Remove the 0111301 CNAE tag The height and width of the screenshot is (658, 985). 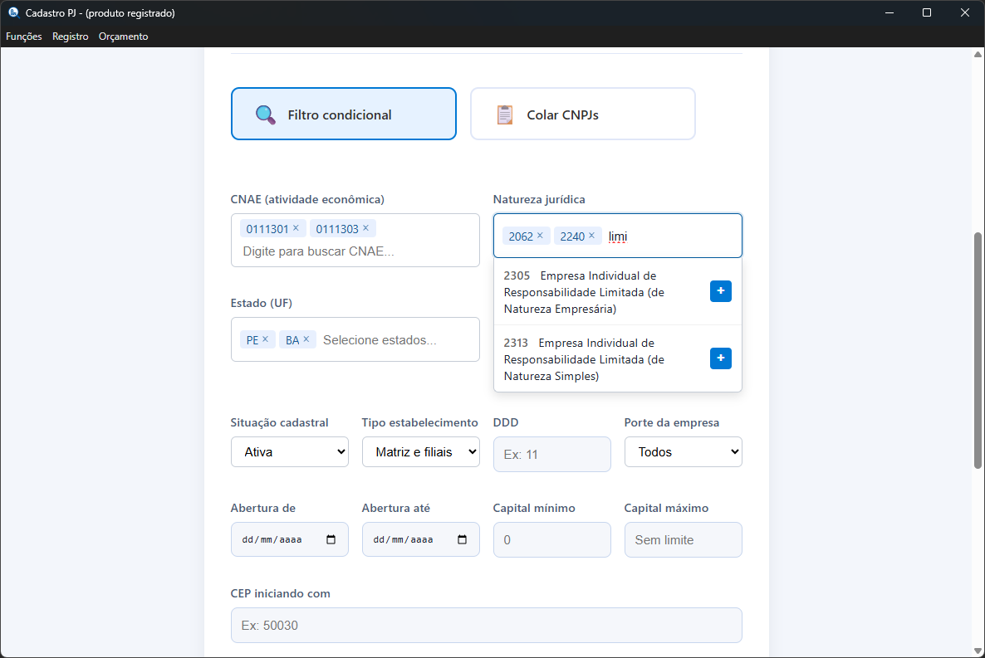(x=296, y=228)
